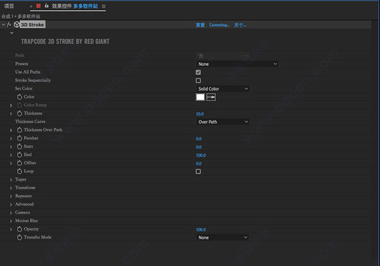Open the Transfer Mode dropdown
Viewport: 380px width, 266px height.
(222, 237)
